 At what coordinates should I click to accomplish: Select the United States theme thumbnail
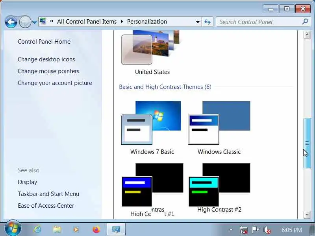151,48
